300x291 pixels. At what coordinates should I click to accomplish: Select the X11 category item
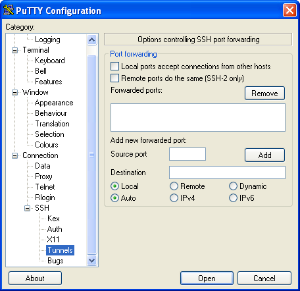[x=53, y=240]
